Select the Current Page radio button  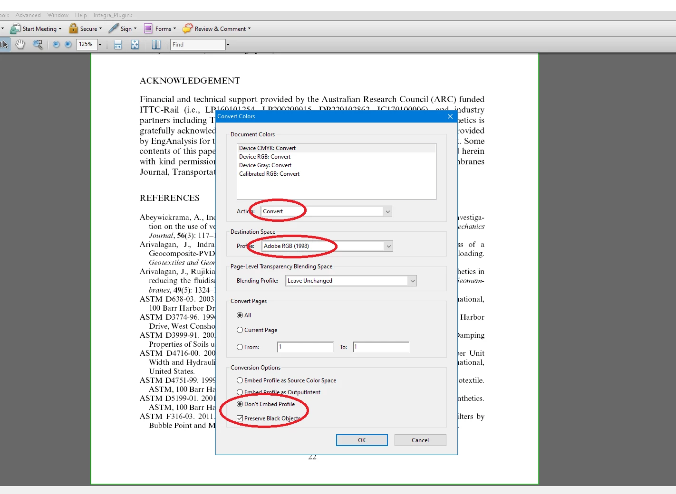240,330
